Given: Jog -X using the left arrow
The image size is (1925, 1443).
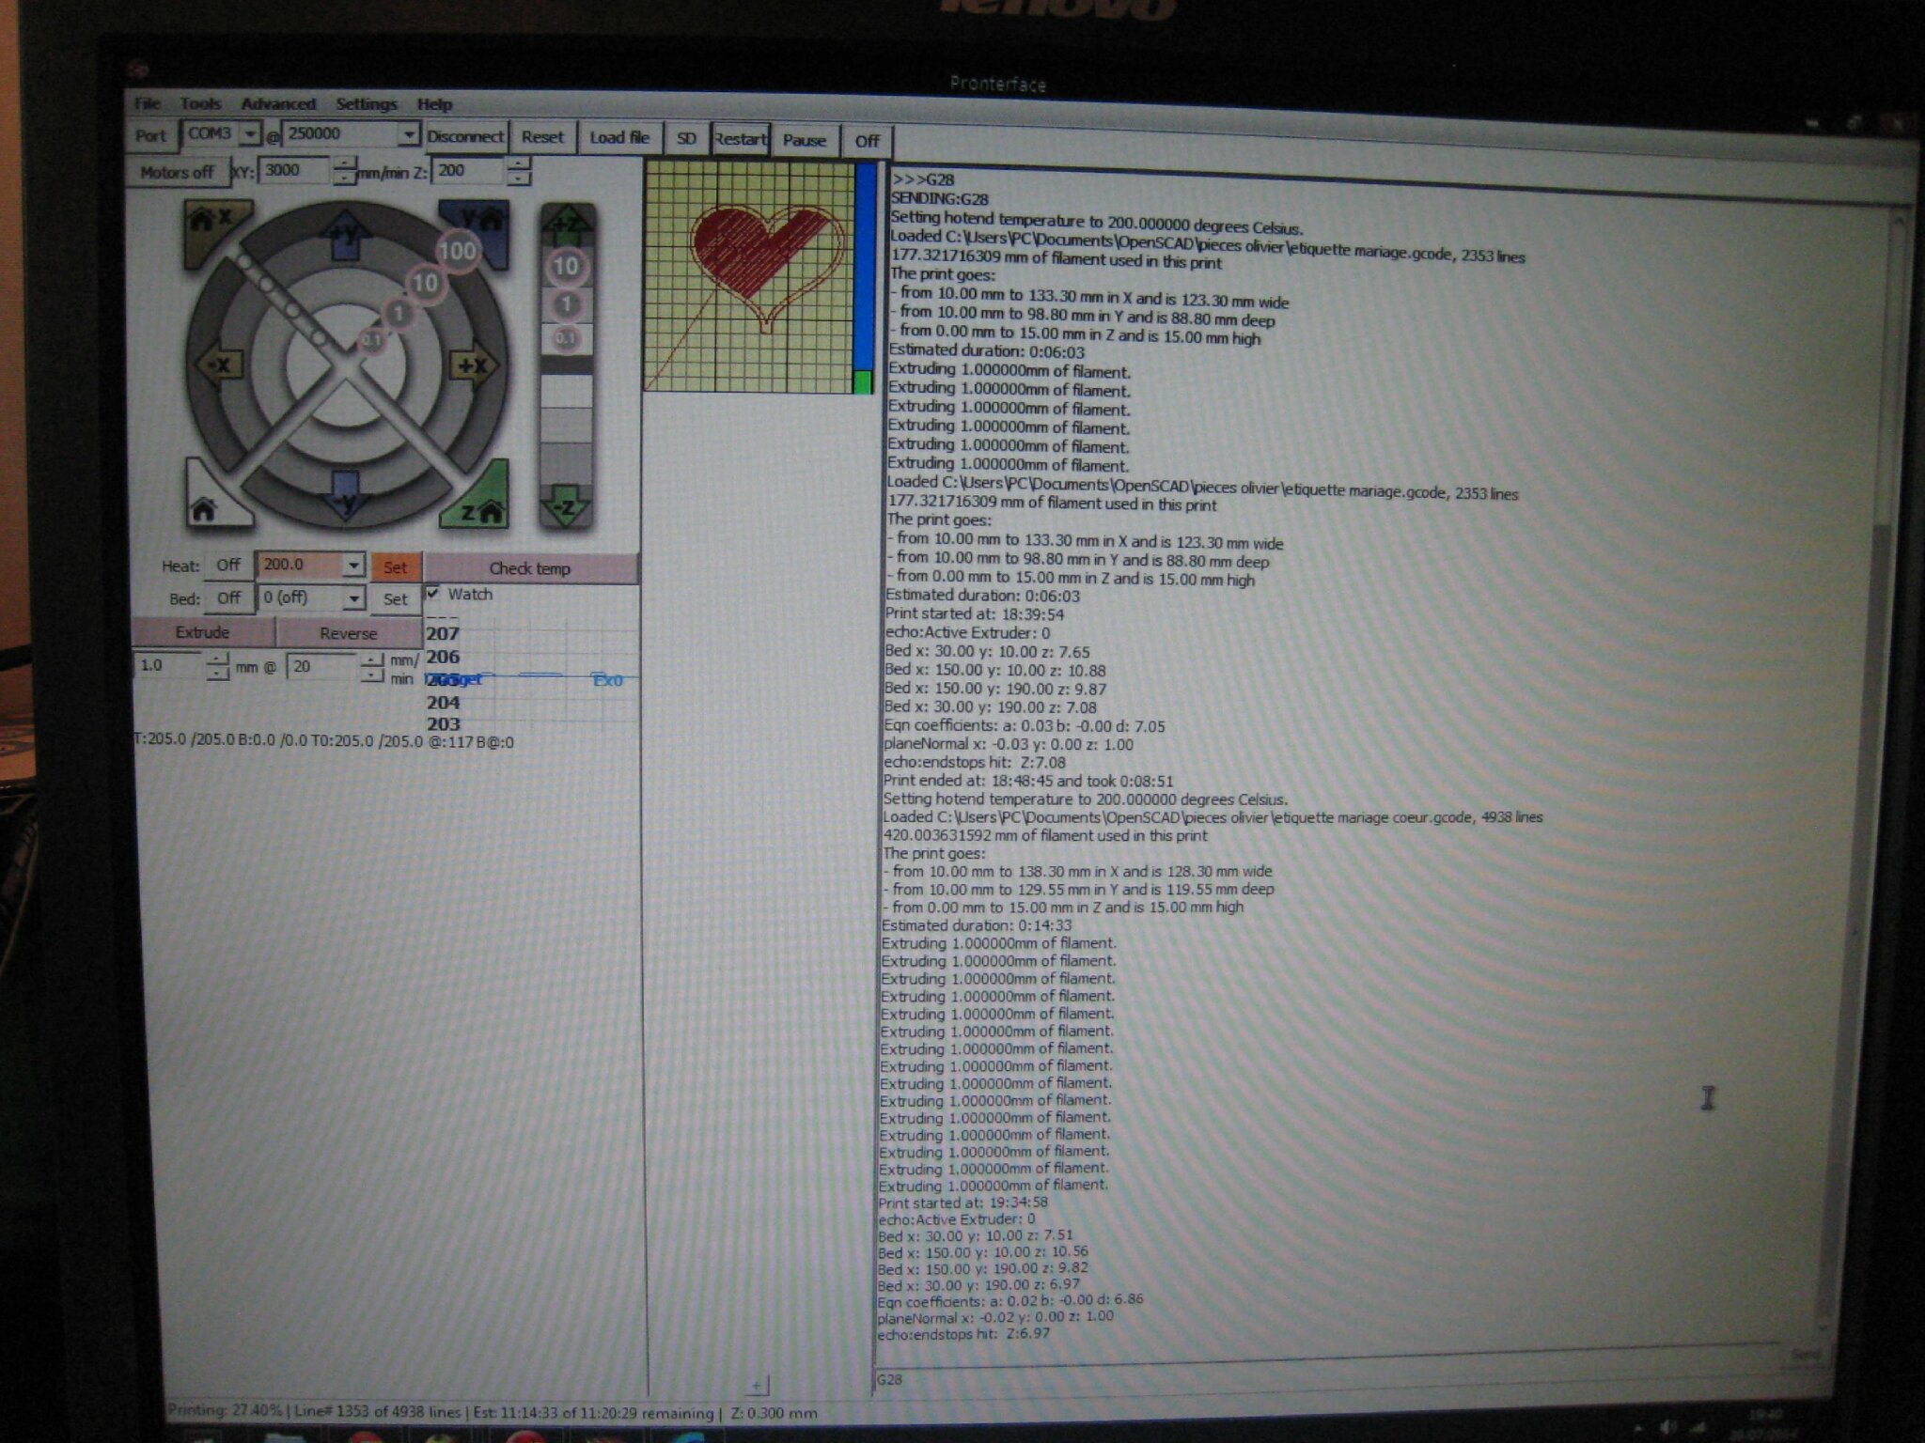Looking at the screenshot, I should 218,365.
